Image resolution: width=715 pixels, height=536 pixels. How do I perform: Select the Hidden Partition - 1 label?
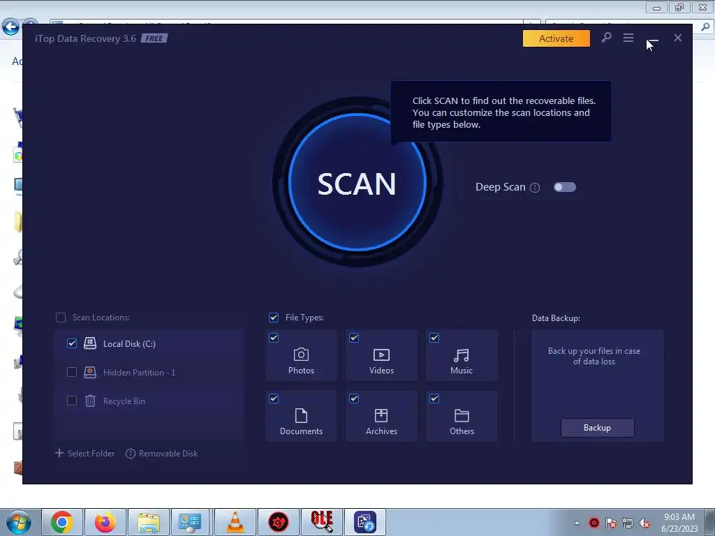139,373
